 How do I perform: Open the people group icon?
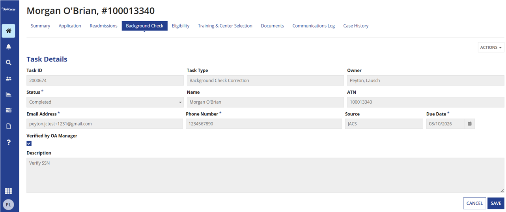[8, 78]
